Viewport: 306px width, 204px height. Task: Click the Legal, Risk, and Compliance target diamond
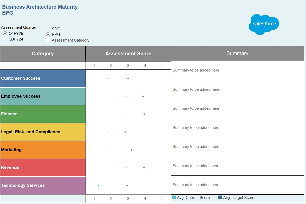[x=125, y=132]
